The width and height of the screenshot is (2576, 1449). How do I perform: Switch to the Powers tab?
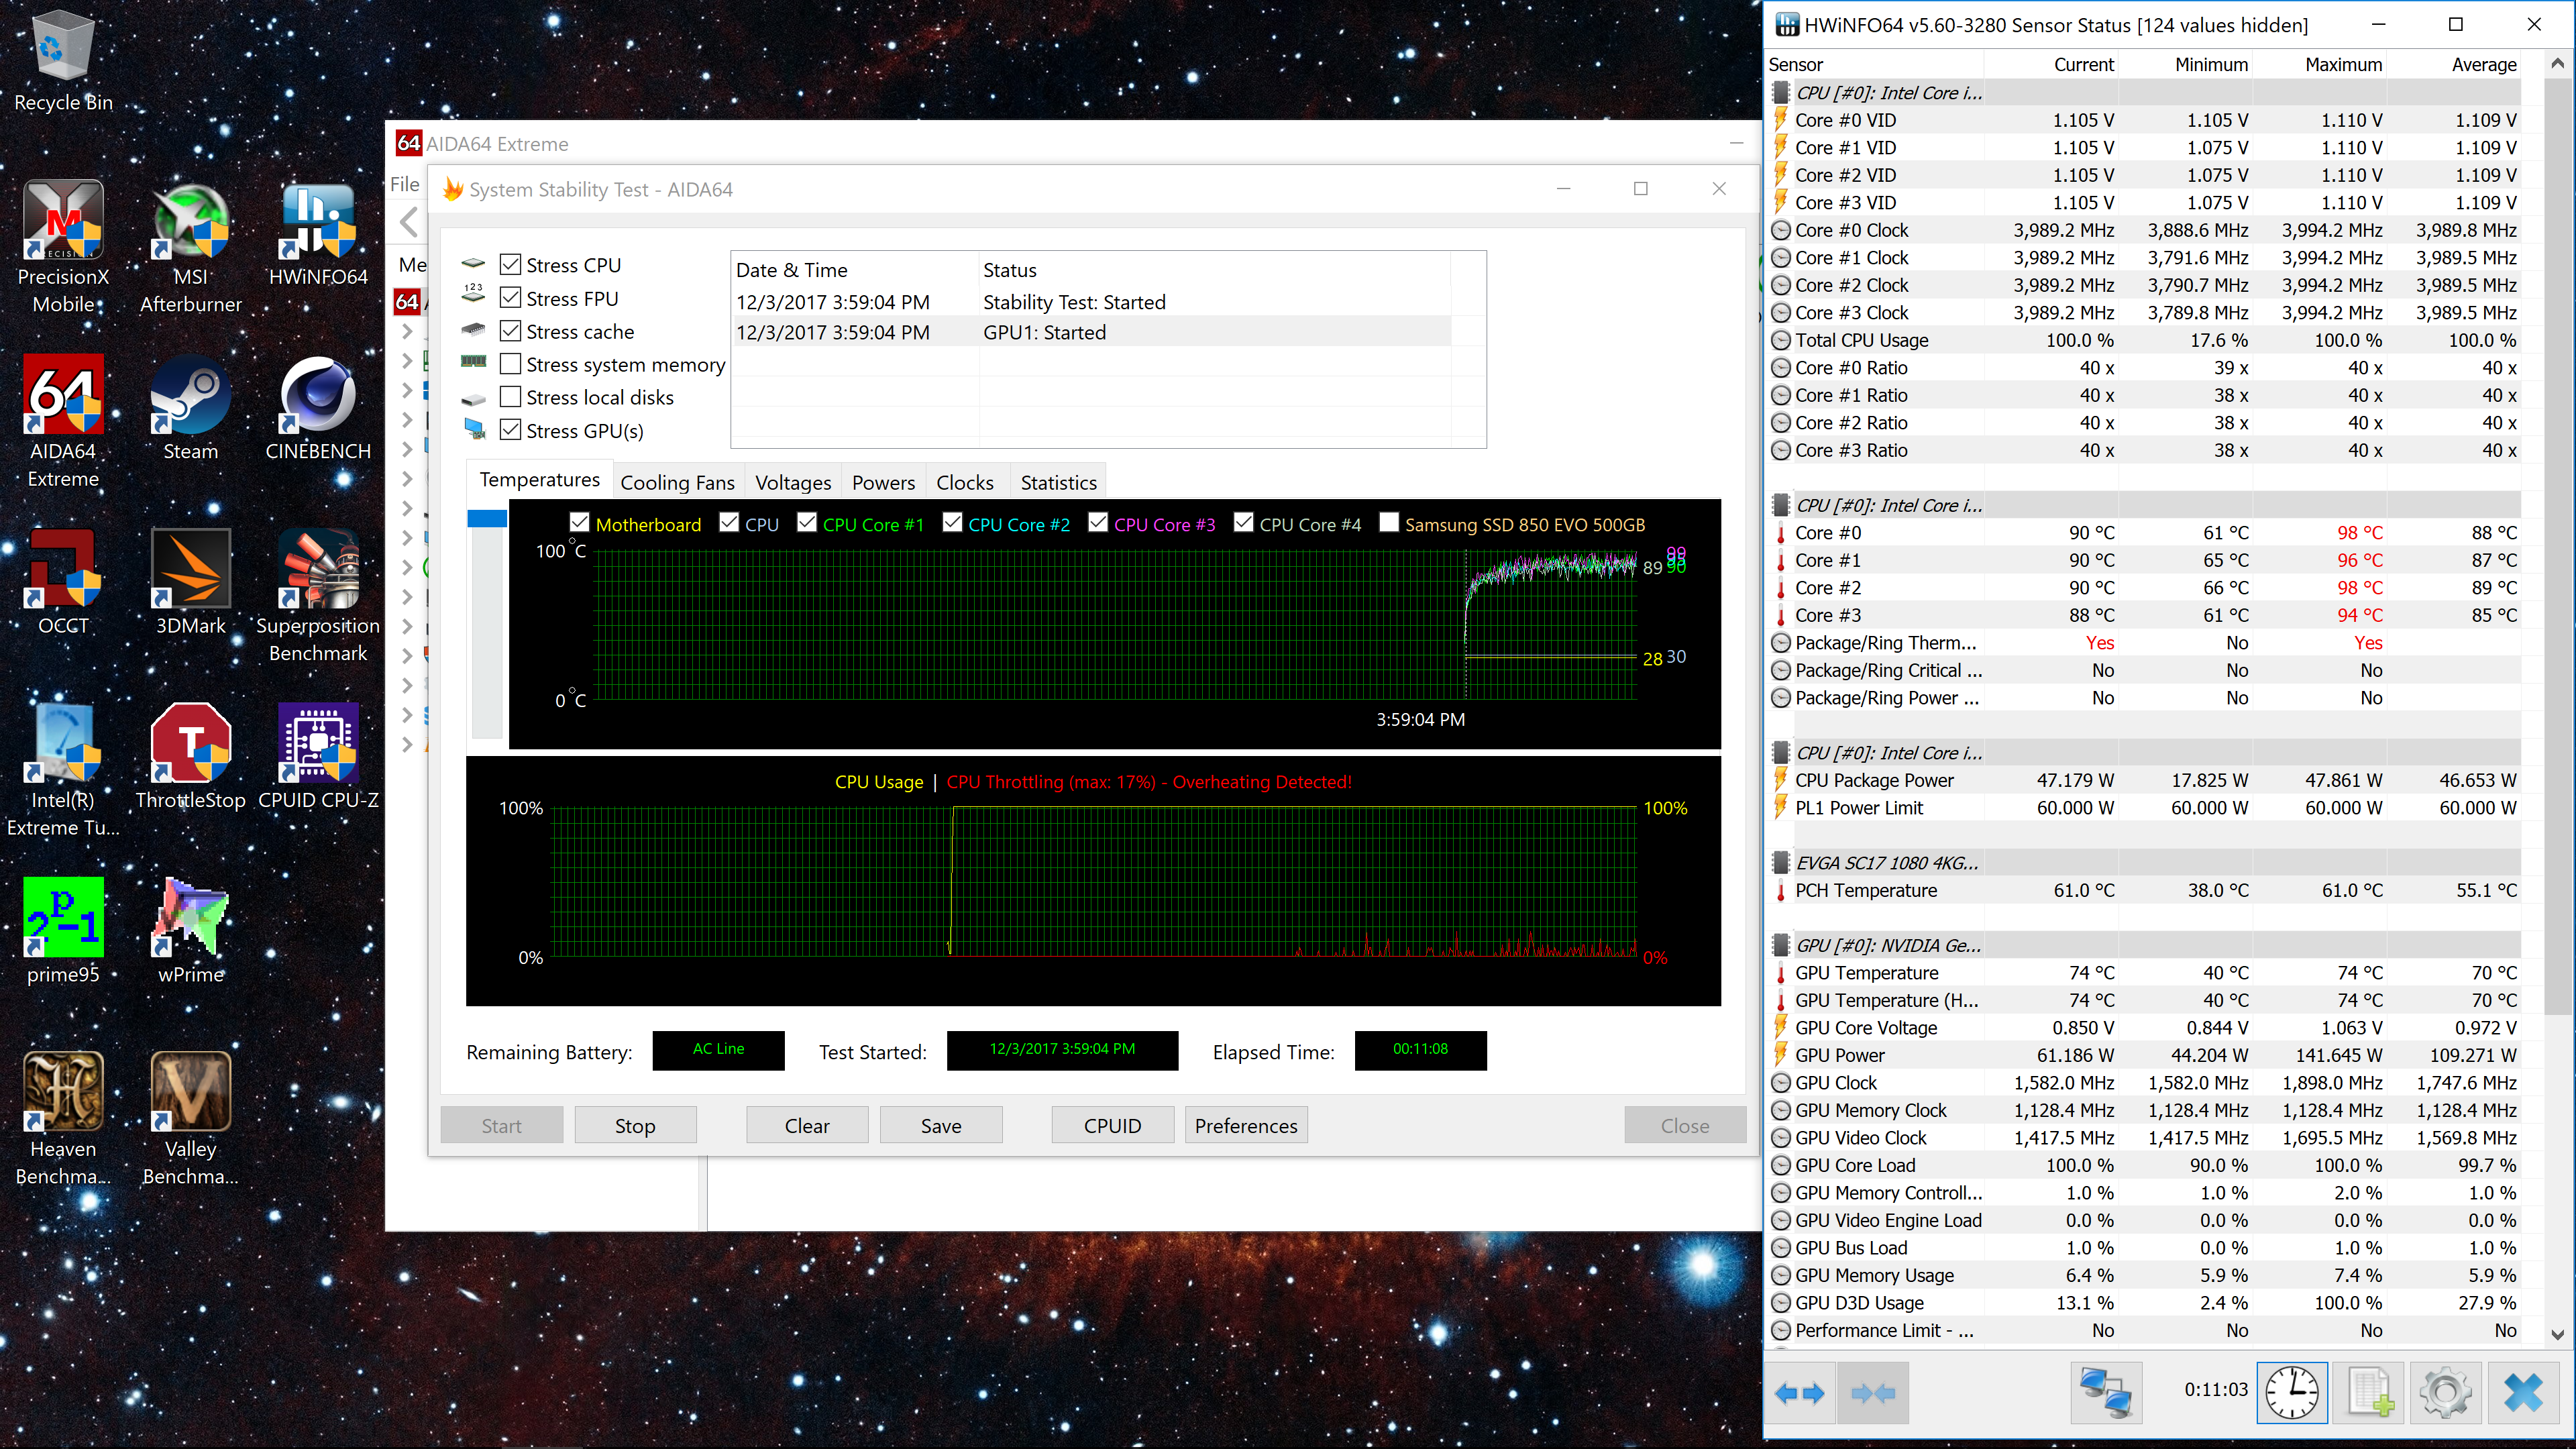(x=883, y=483)
